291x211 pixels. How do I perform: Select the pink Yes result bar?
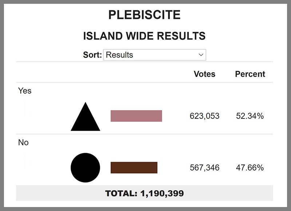click(x=136, y=116)
